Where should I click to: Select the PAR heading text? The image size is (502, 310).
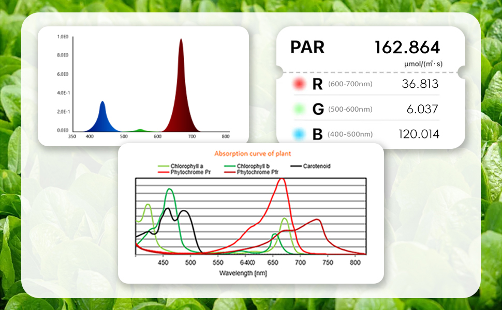(307, 48)
